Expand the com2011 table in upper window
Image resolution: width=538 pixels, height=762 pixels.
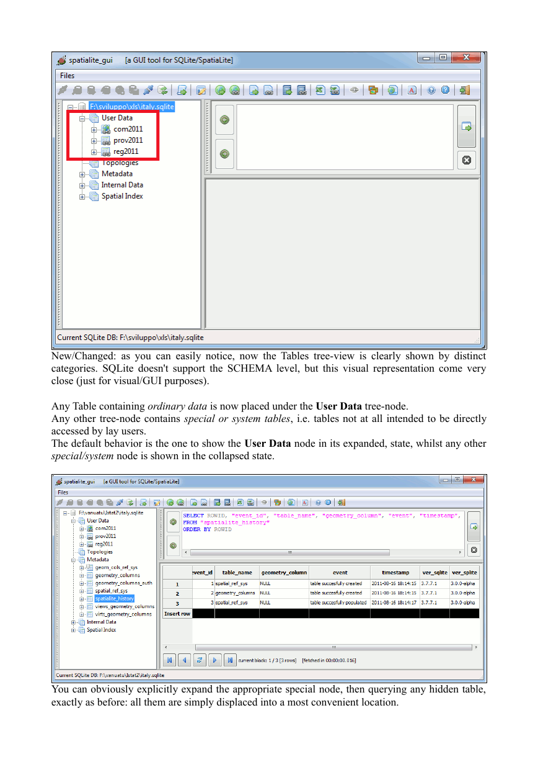pyautogui.click(x=94, y=129)
